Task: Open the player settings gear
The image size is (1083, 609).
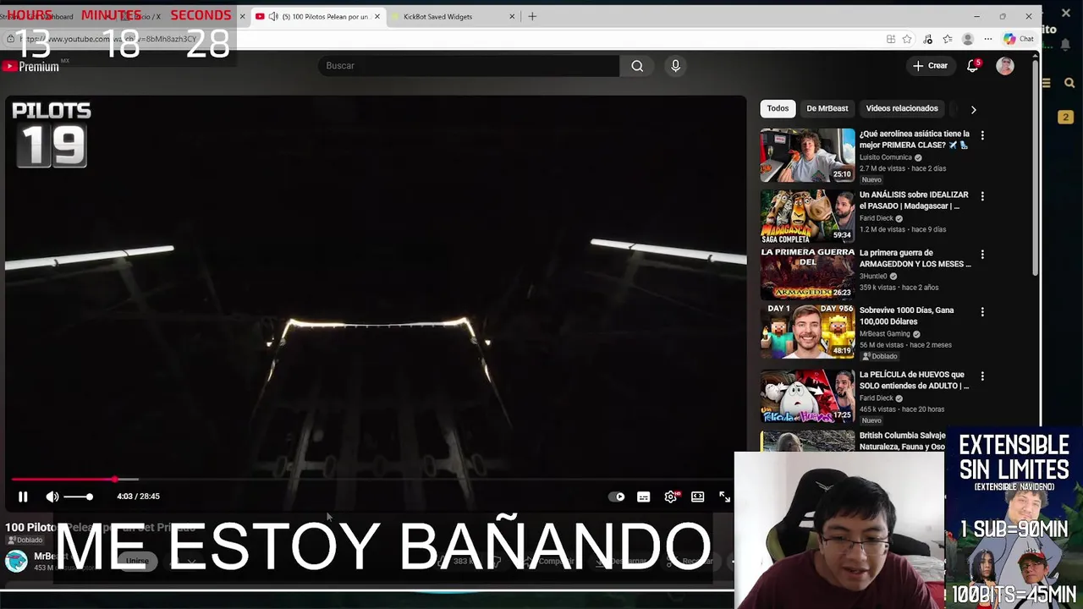Action: click(x=670, y=497)
